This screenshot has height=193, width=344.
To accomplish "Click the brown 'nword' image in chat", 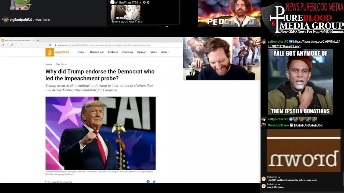I will [303, 151].
